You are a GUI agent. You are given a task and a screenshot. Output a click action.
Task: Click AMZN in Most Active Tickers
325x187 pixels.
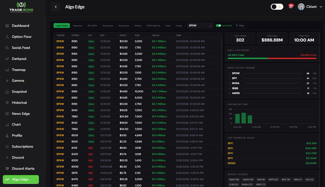236,93
